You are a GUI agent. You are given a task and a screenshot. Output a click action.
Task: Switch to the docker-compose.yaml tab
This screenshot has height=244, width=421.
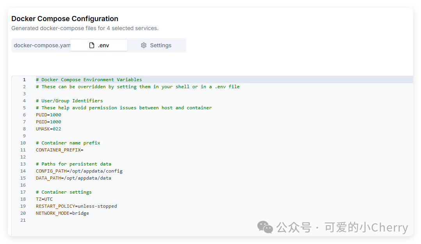point(42,45)
